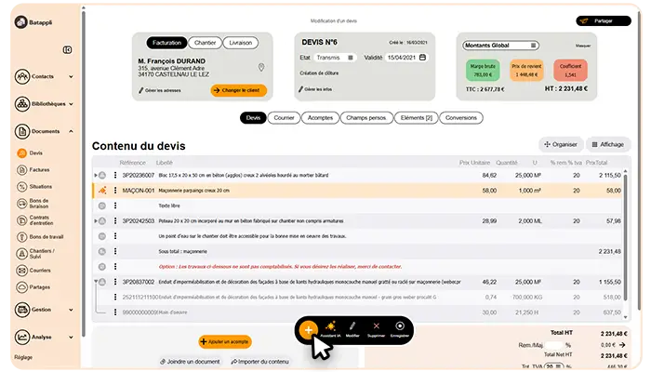The image size is (651, 372).
Task: Click Joindre un document link
Action: click(x=190, y=362)
